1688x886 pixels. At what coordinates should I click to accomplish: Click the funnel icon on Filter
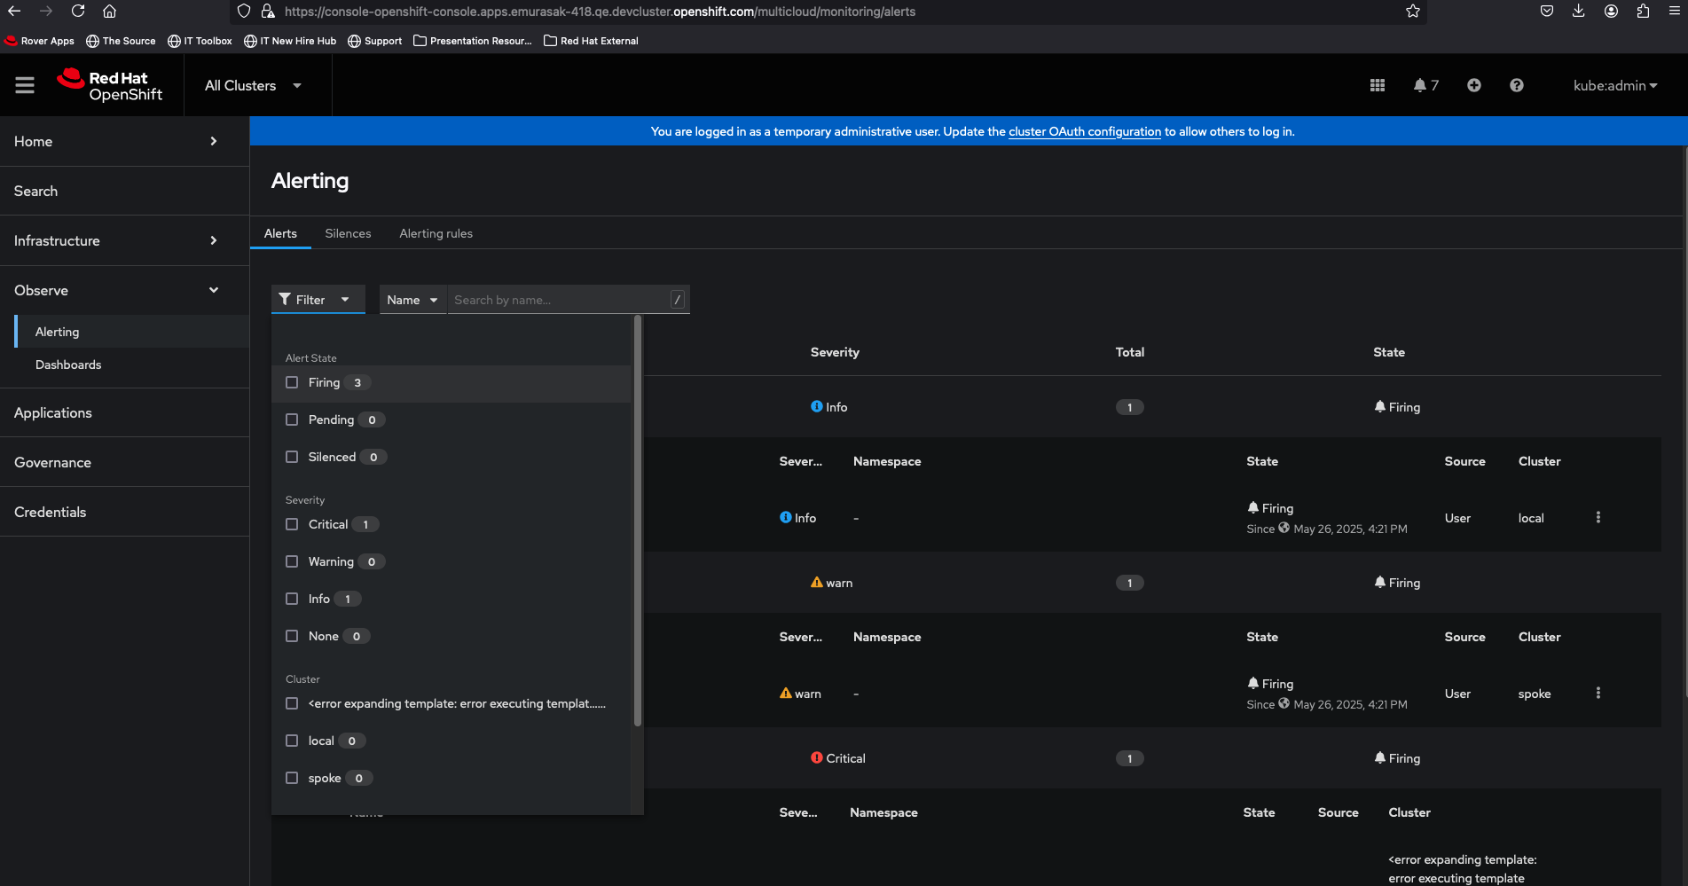click(x=285, y=300)
